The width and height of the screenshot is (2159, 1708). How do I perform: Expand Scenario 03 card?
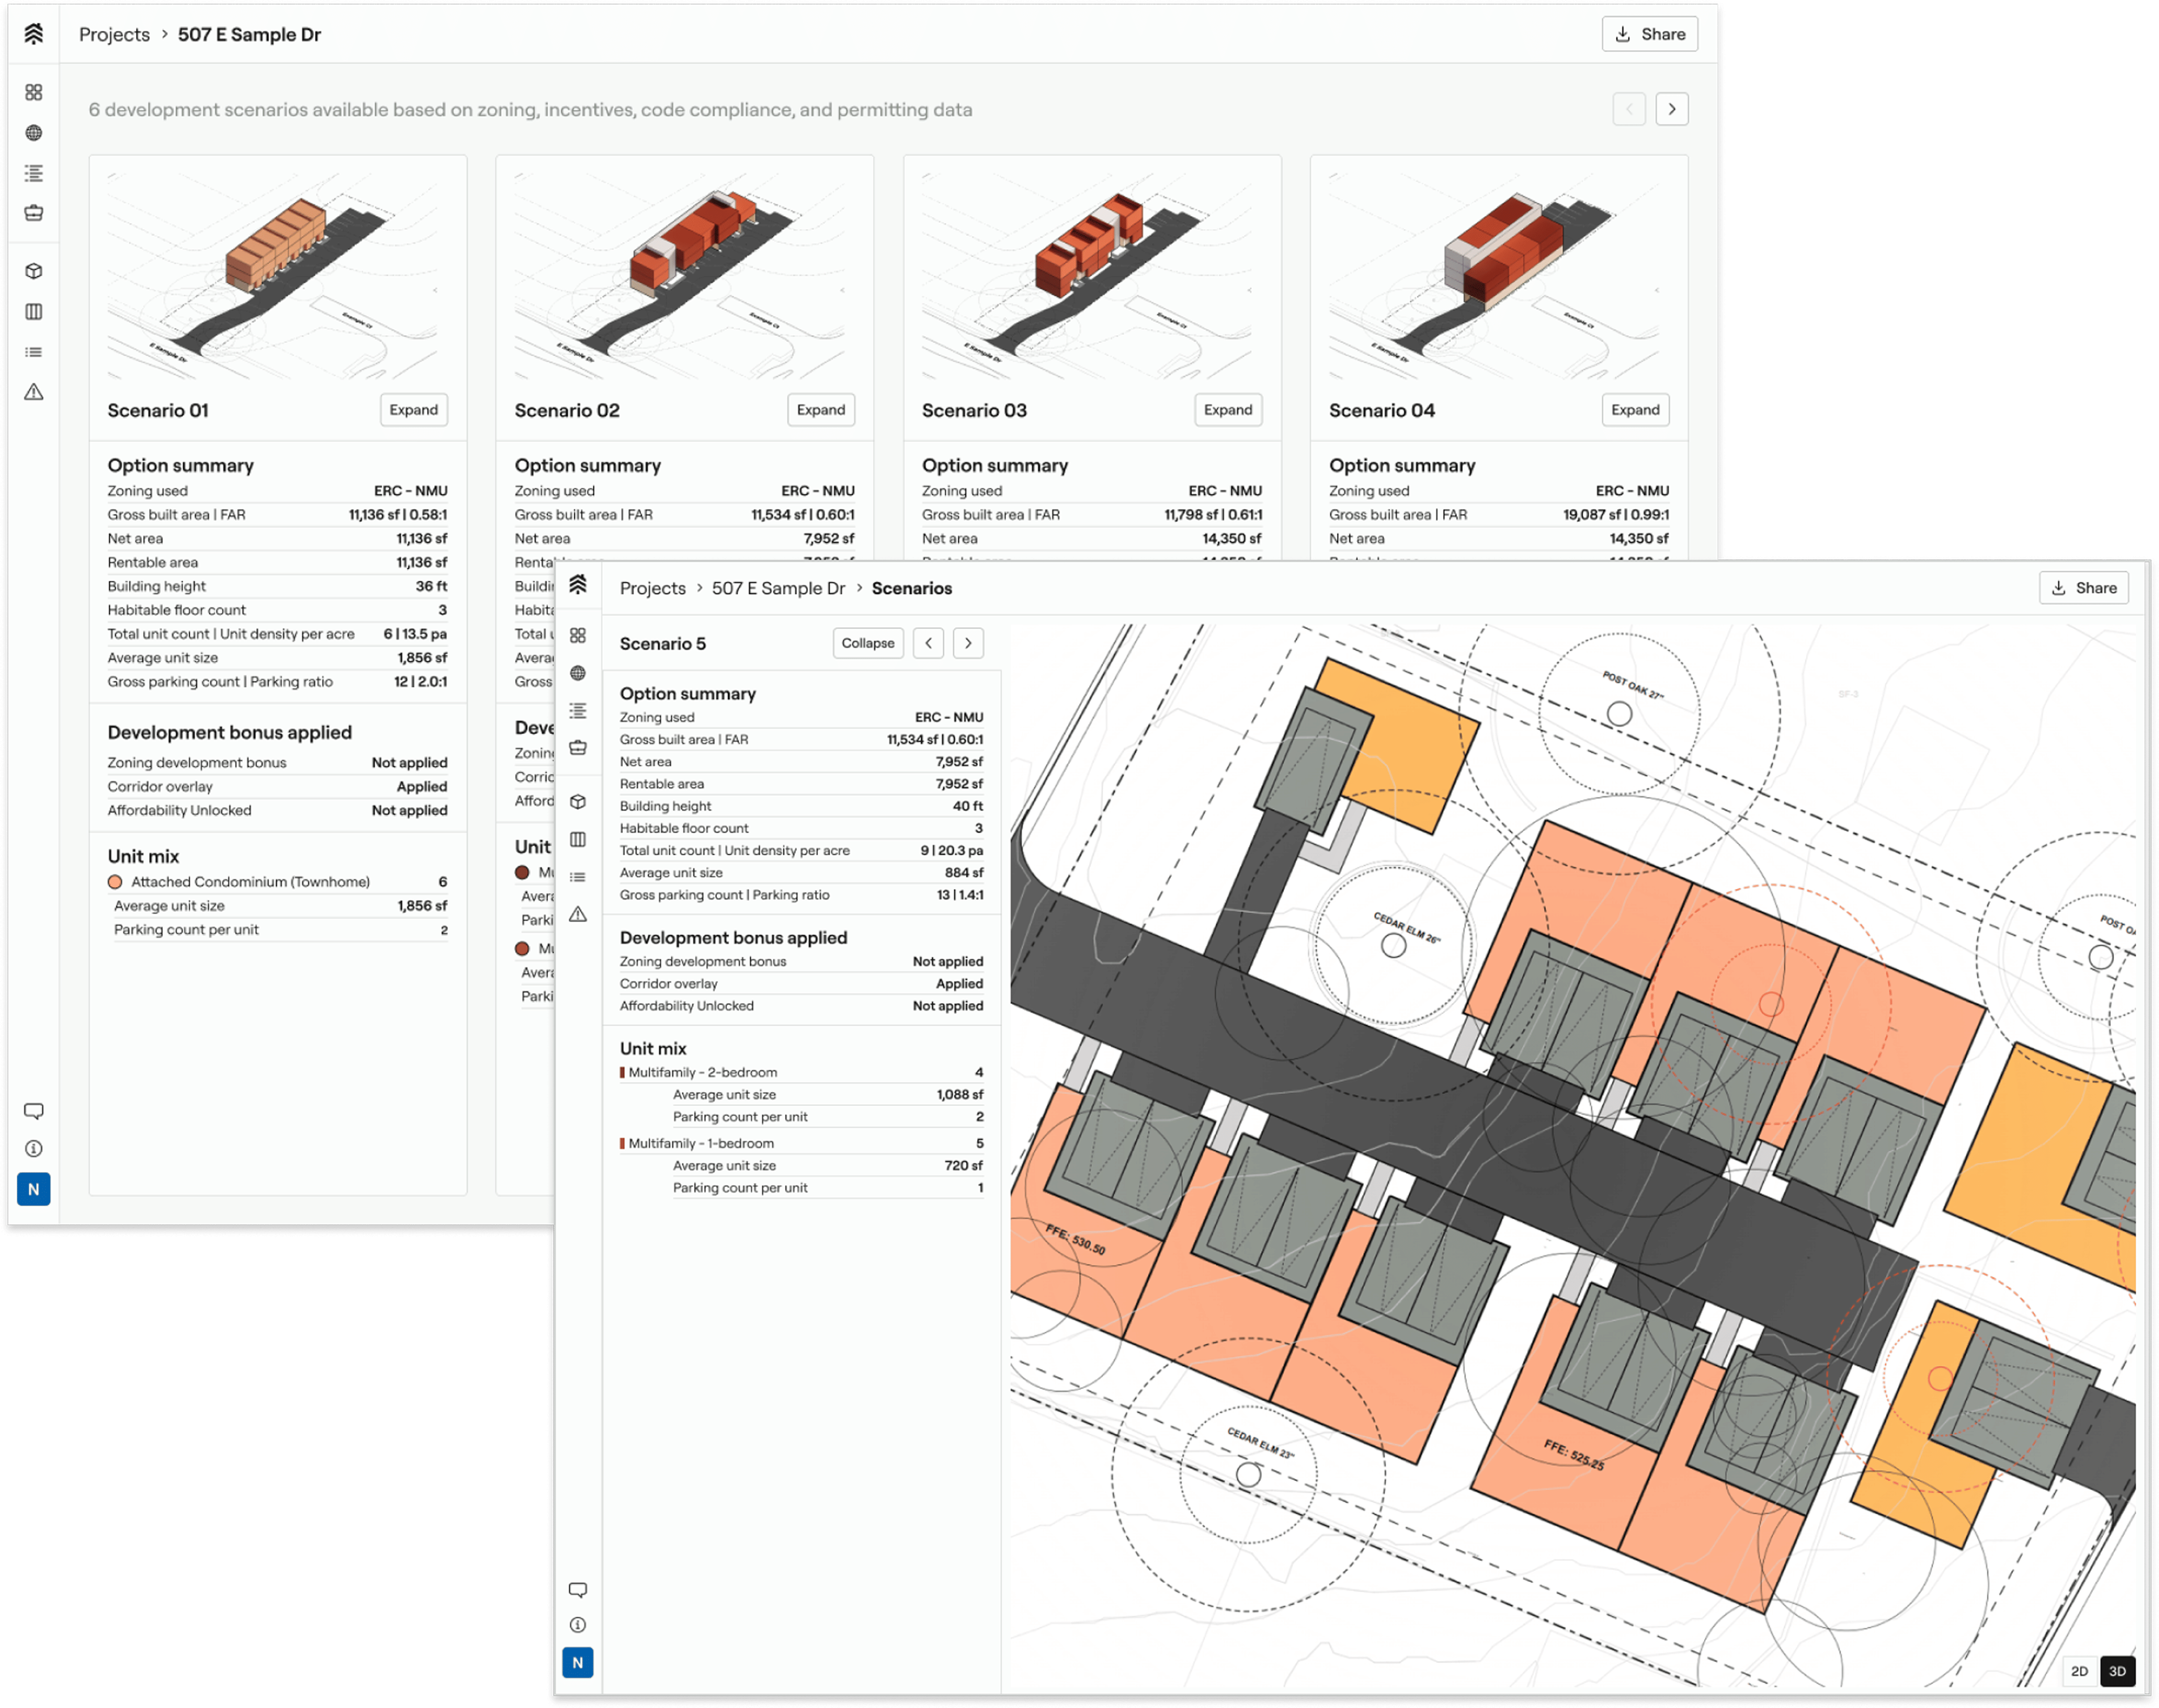(x=1228, y=410)
